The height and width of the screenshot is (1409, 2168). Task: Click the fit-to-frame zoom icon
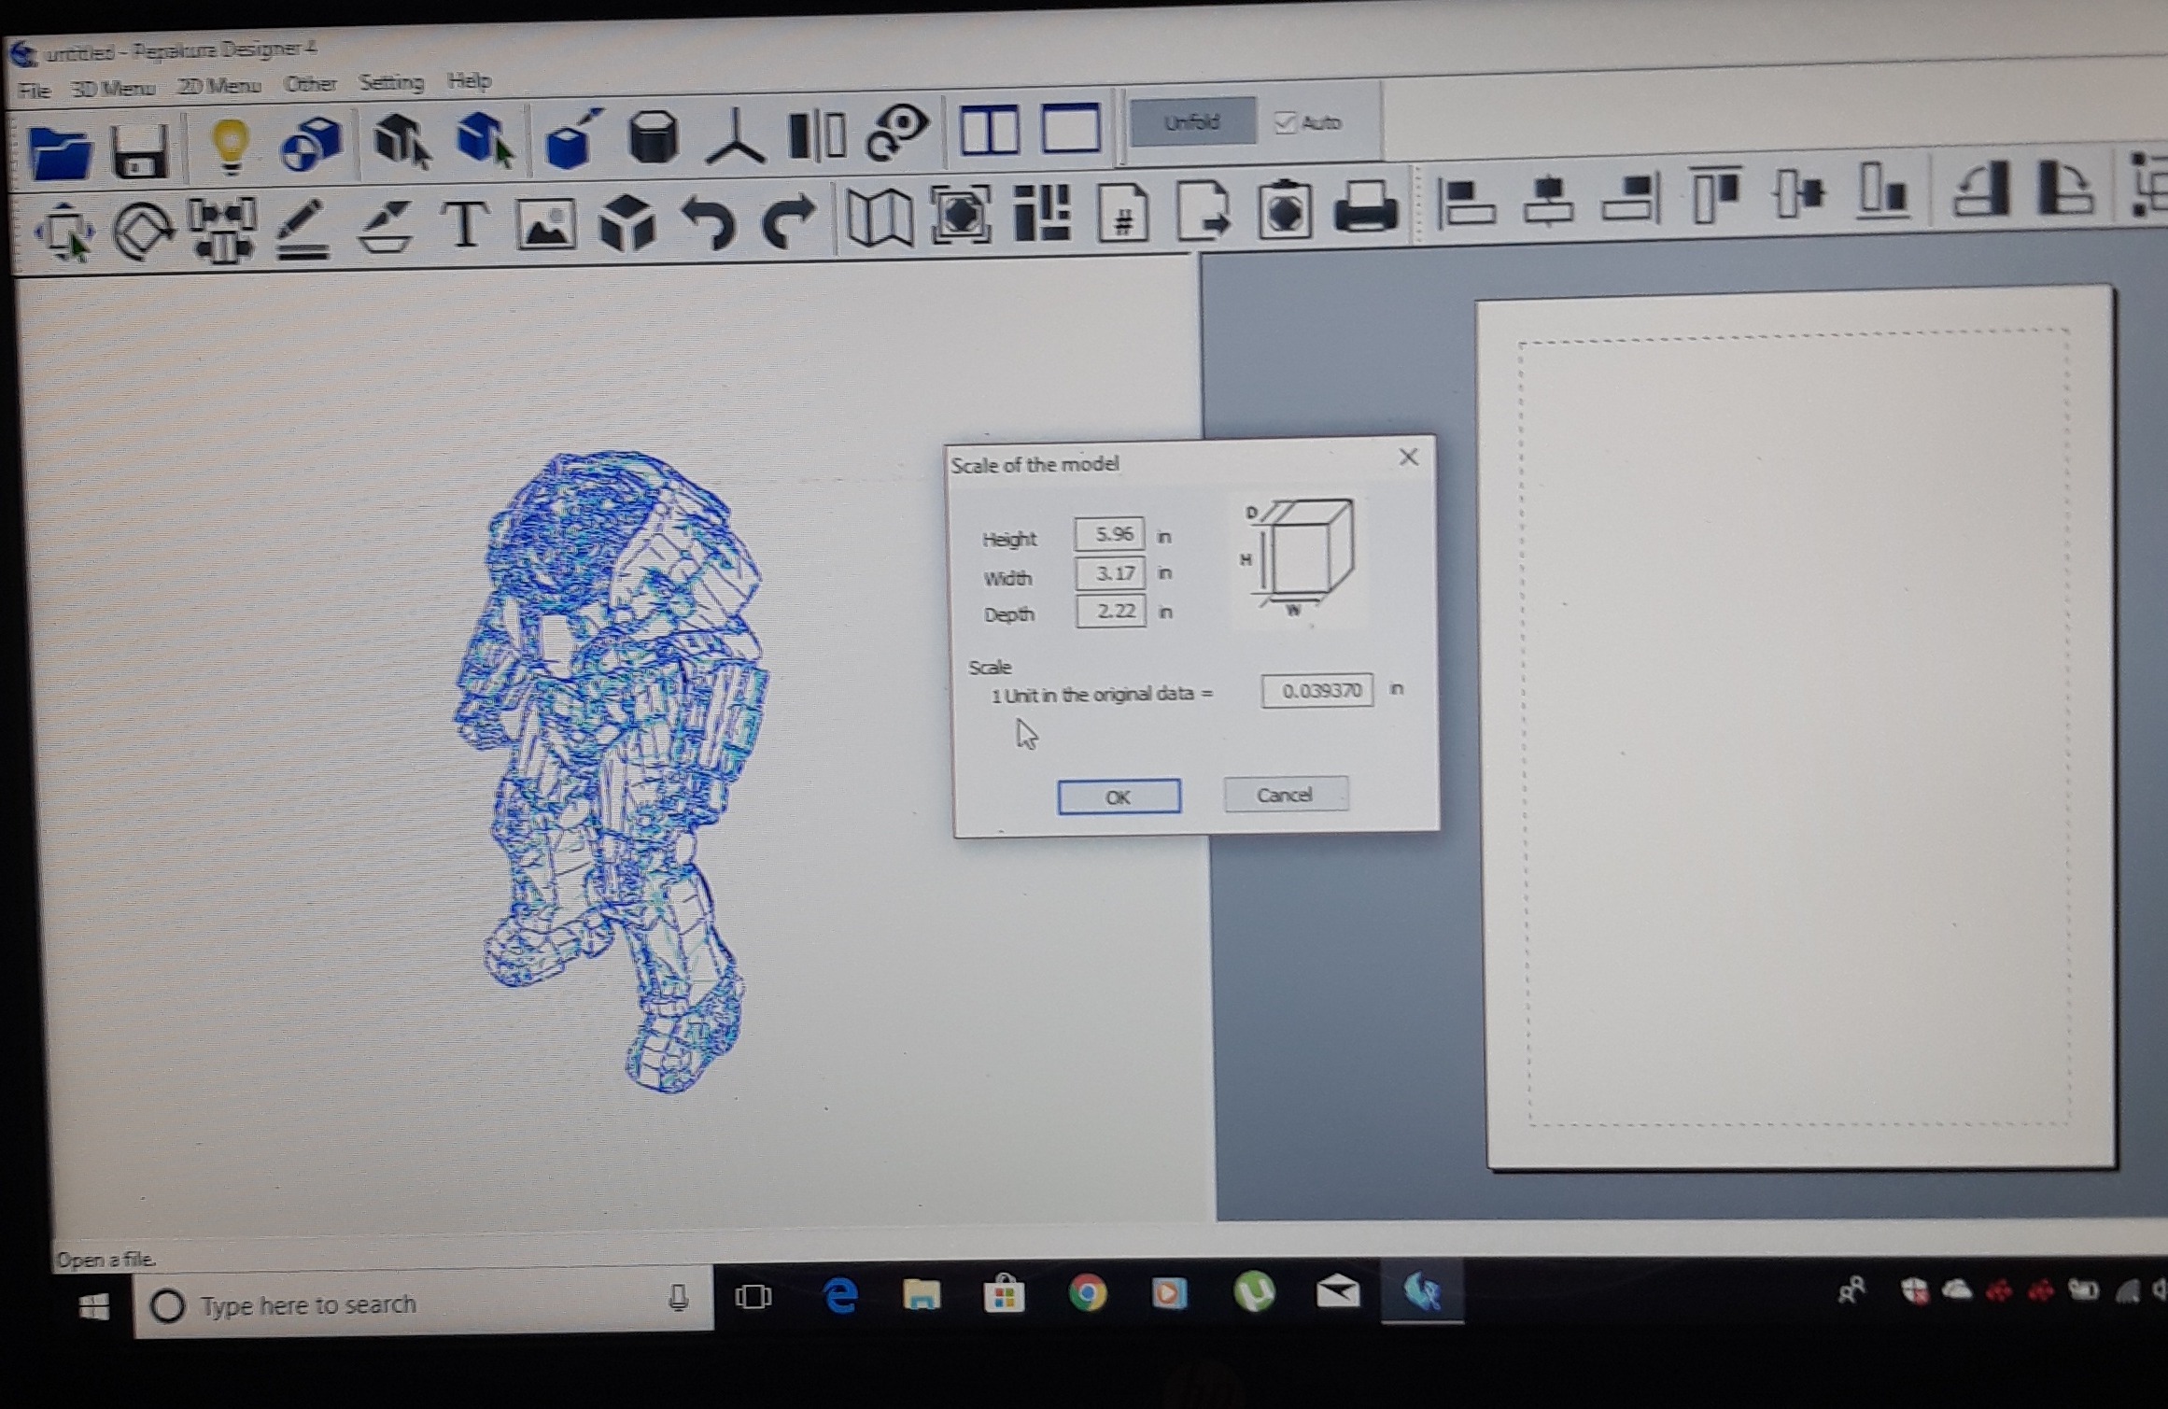pos(961,215)
